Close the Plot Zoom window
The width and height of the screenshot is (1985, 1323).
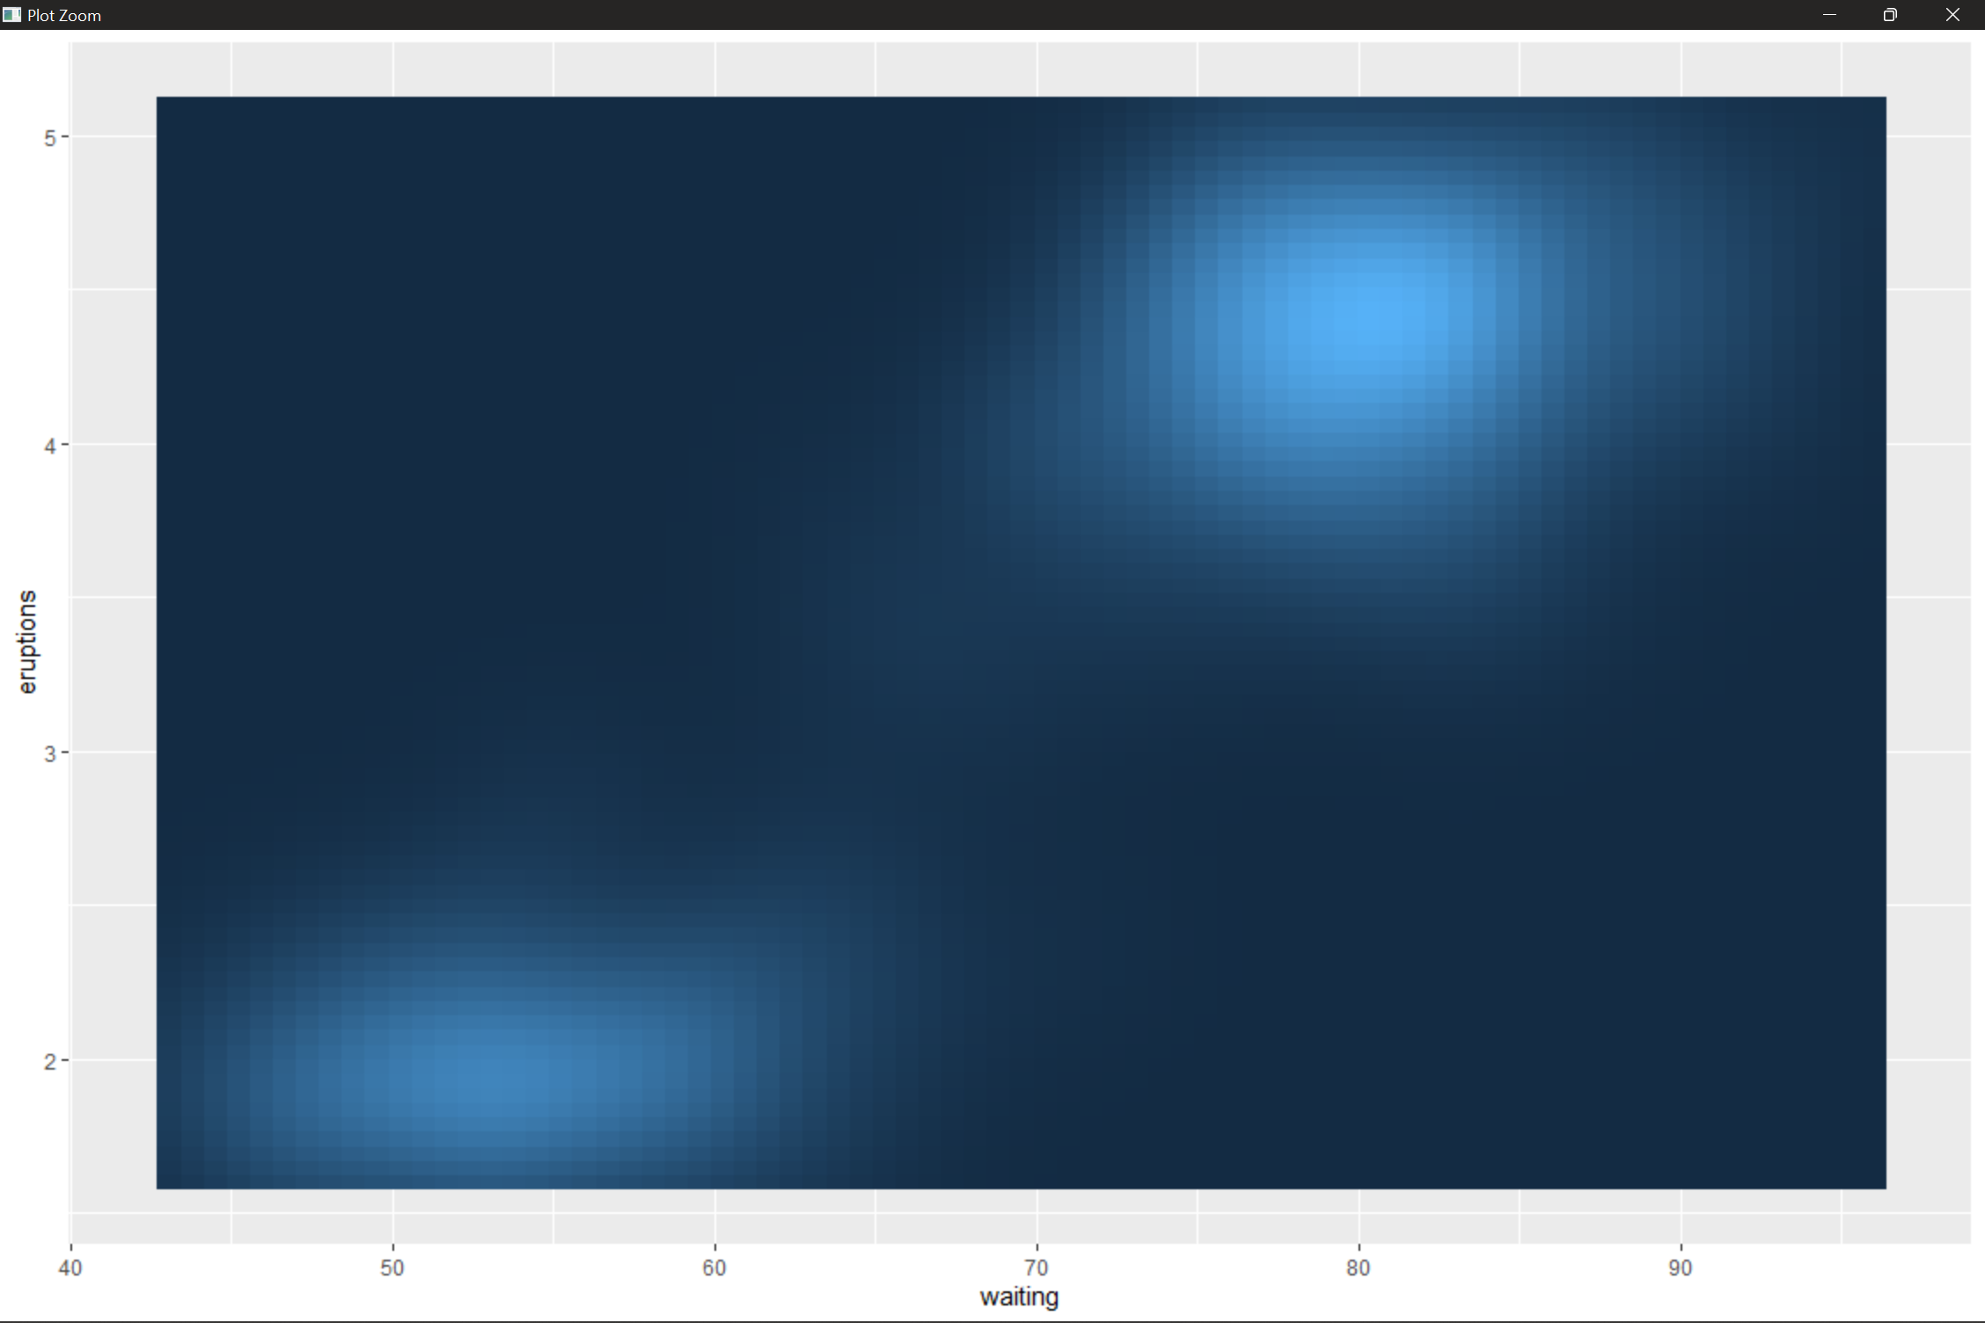1952,15
